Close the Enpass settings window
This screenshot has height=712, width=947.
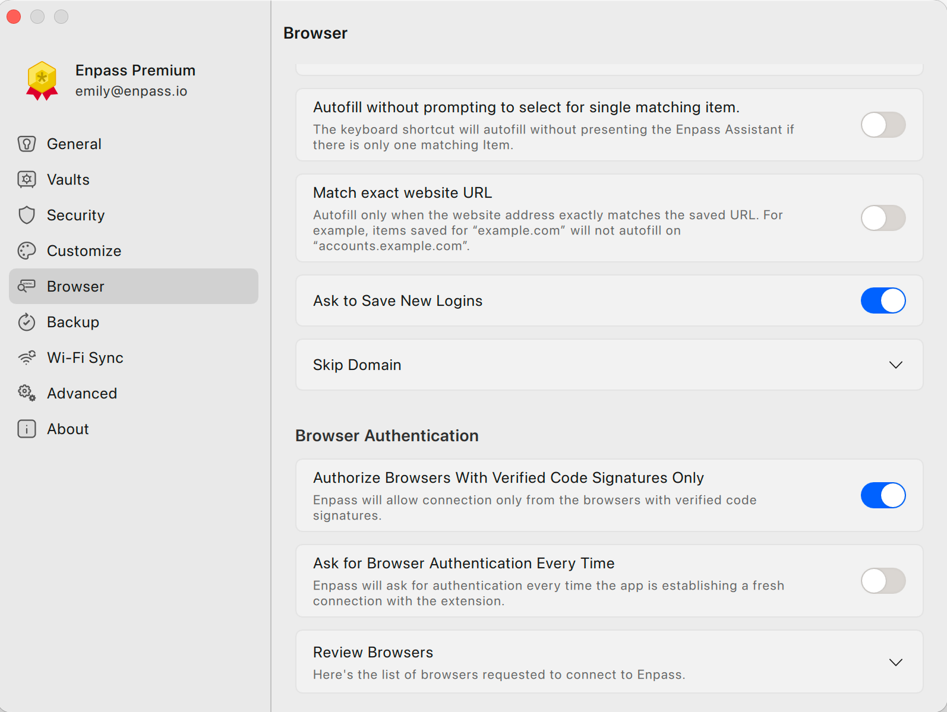click(x=14, y=17)
